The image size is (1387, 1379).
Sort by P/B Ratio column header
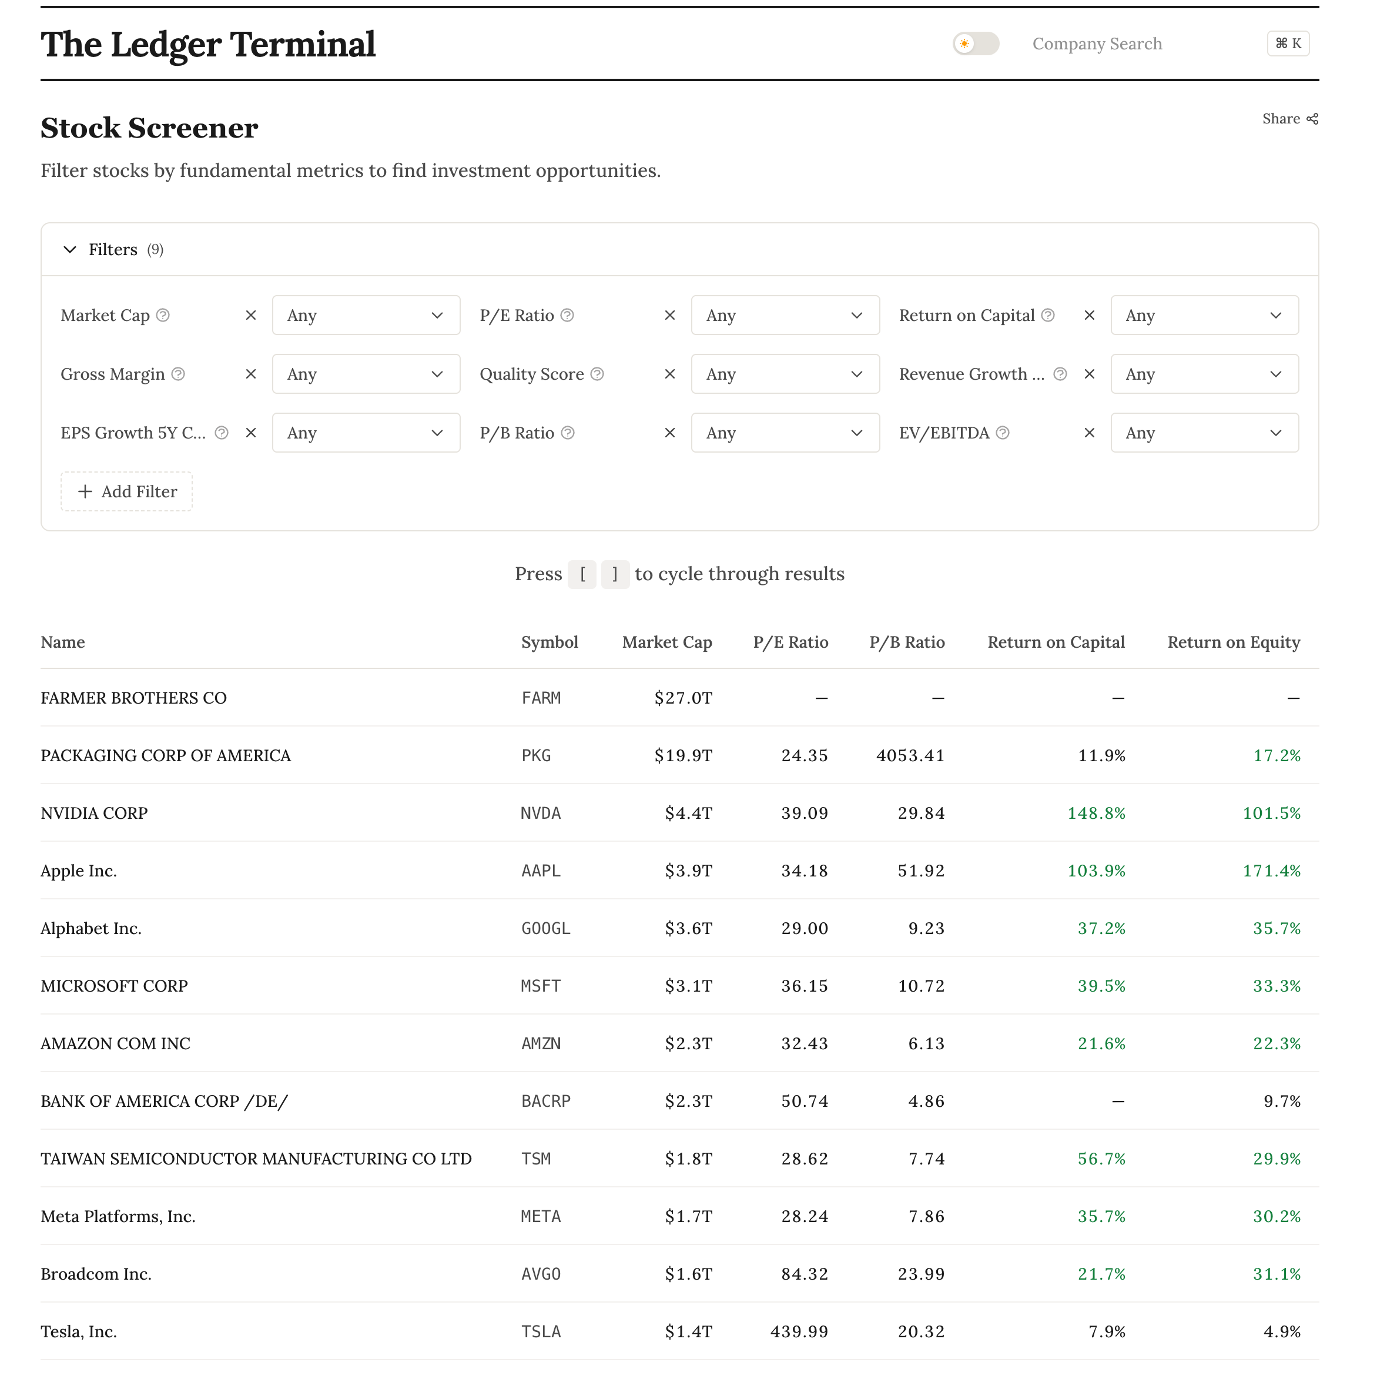[x=907, y=642]
